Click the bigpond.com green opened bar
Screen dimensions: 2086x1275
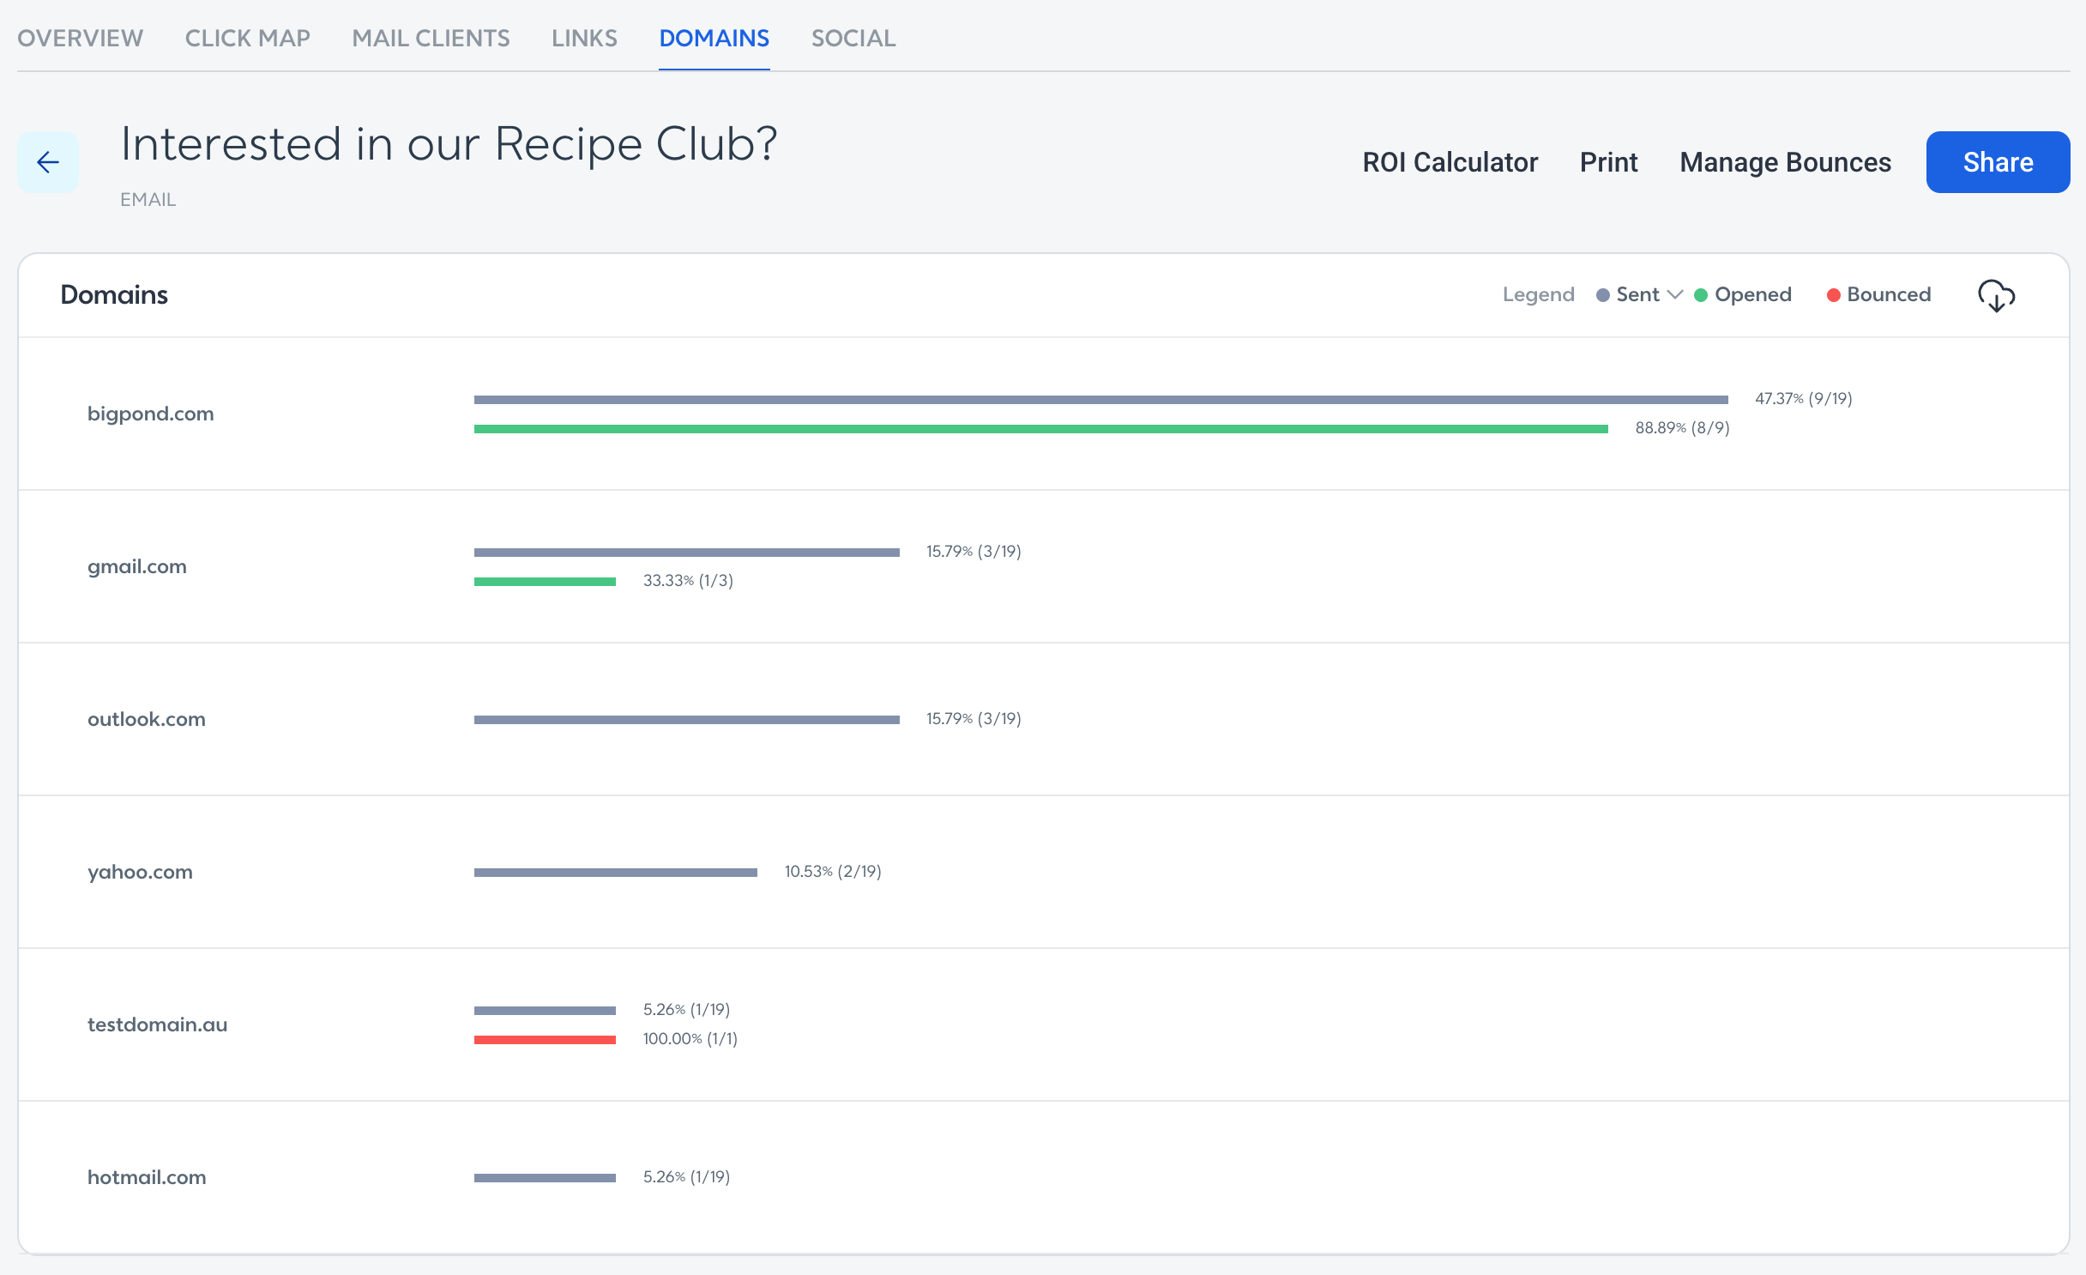pyautogui.click(x=1041, y=429)
